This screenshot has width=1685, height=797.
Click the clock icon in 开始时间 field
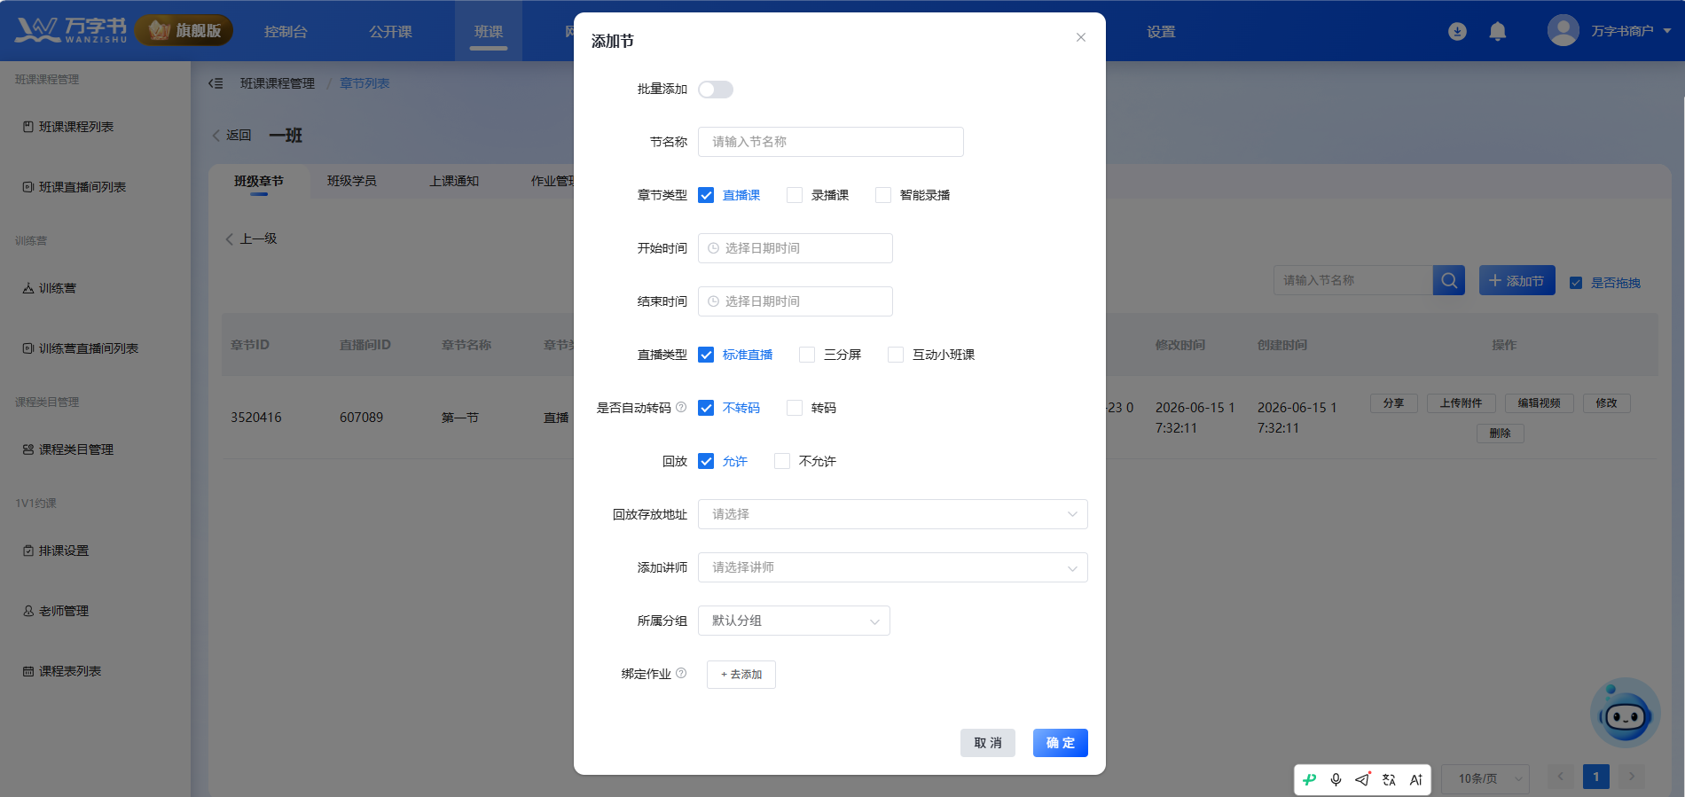tap(713, 248)
